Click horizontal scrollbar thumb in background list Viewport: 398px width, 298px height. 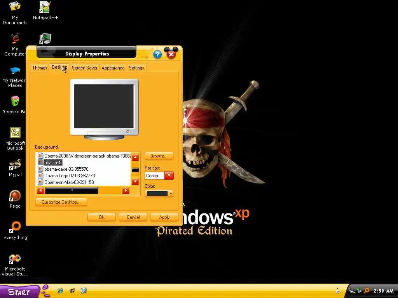tap(72, 191)
